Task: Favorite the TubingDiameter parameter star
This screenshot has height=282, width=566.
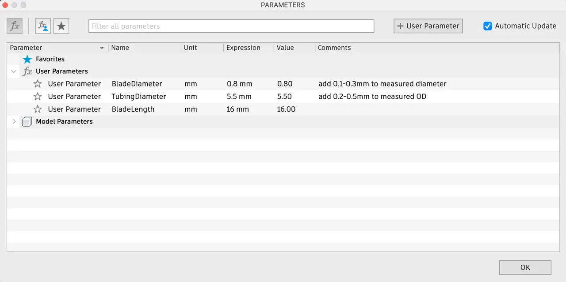Action: point(38,96)
